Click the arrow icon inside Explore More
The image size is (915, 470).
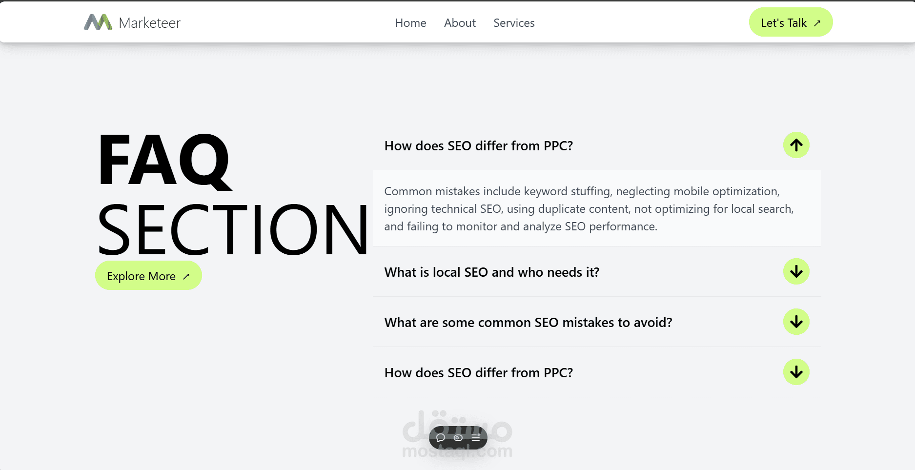(186, 276)
